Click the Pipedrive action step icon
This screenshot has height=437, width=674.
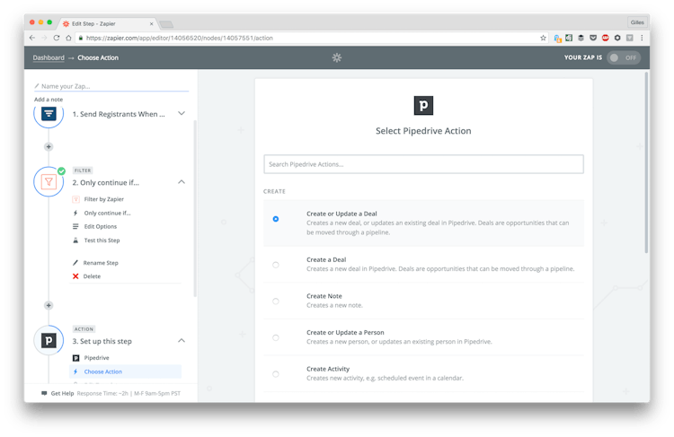[49, 341]
